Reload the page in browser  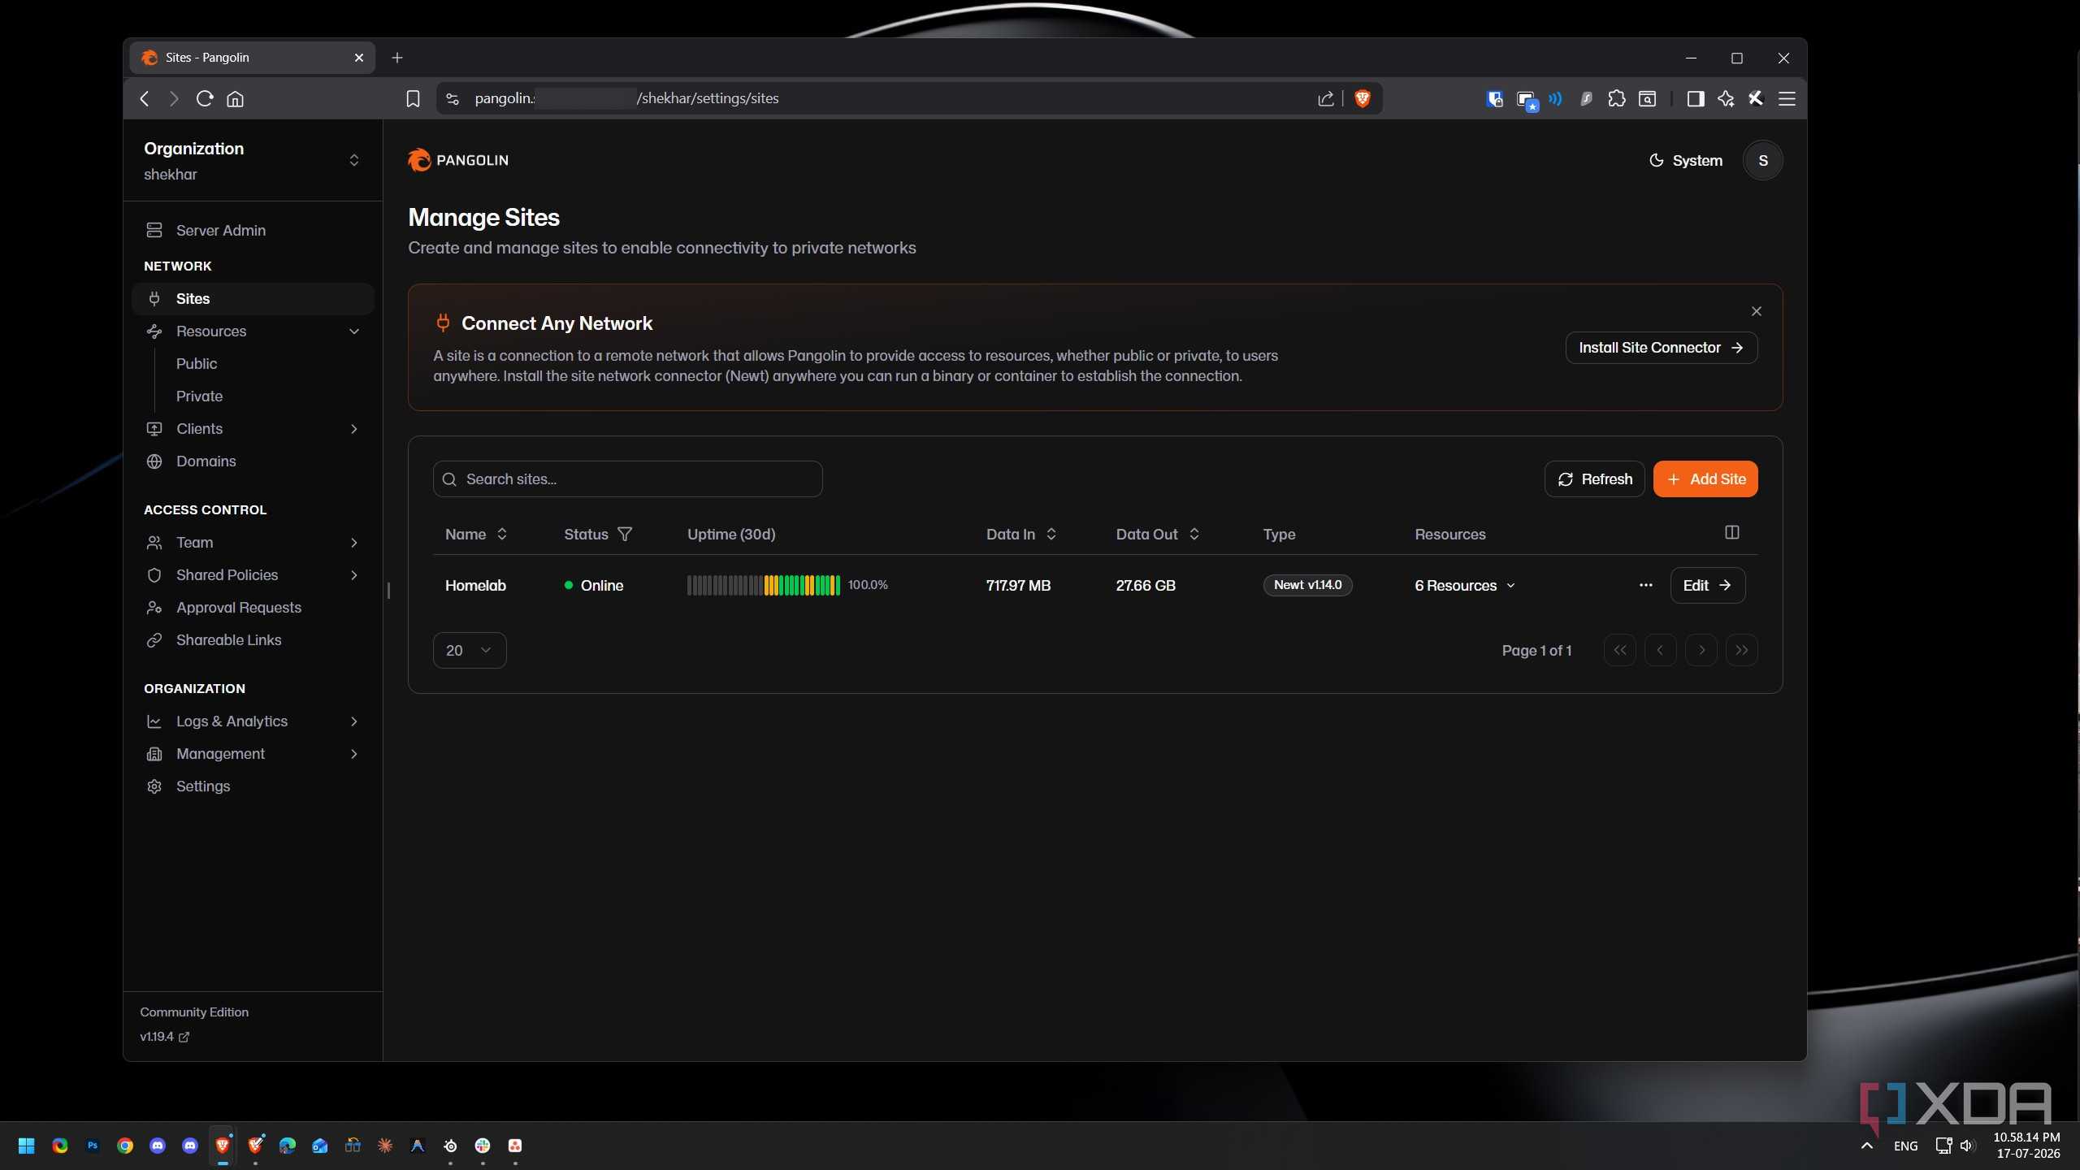pyautogui.click(x=205, y=98)
